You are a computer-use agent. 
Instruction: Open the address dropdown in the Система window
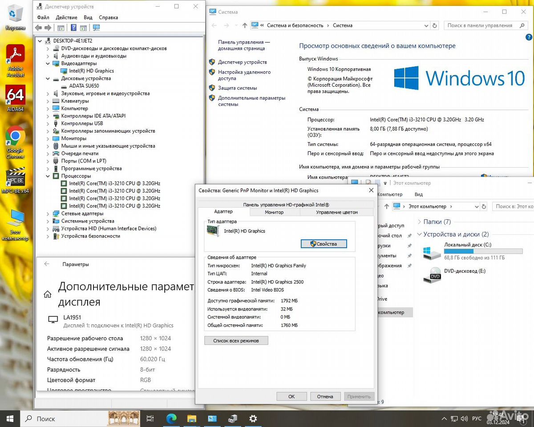click(426, 25)
